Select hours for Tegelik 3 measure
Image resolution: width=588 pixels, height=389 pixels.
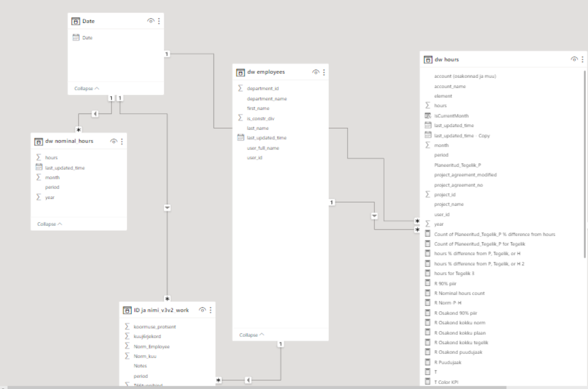point(454,273)
